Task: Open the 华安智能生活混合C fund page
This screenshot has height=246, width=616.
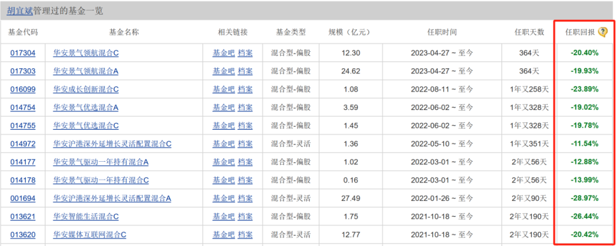Action: (x=86, y=216)
